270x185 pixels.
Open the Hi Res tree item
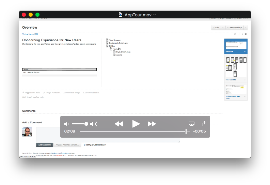112,46
